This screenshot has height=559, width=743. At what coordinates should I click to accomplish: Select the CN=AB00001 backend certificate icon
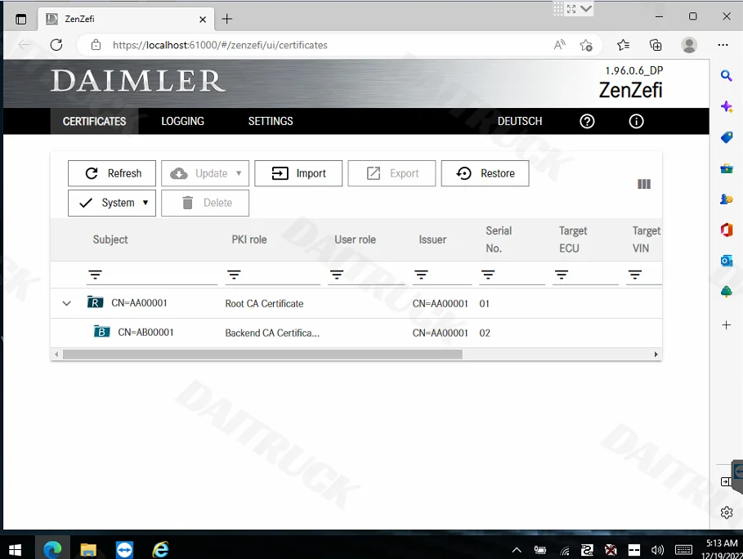pos(102,332)
